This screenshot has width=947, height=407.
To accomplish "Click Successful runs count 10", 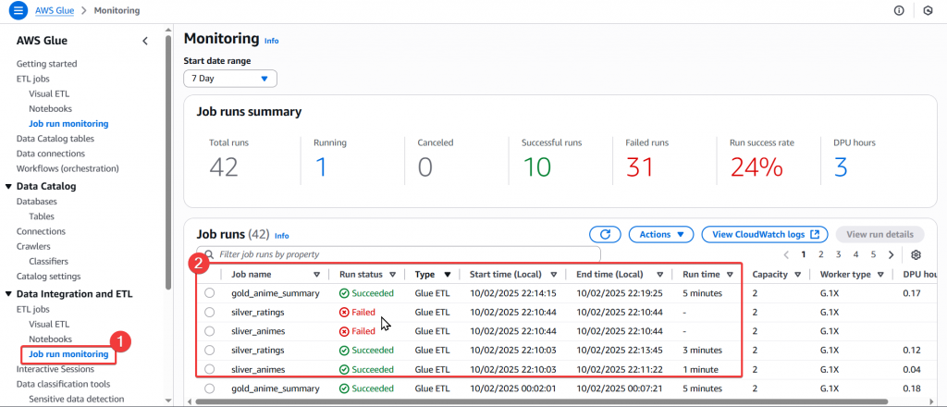I will point(536,166).
